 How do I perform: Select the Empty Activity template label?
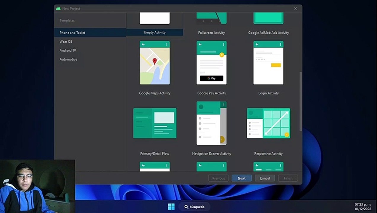[155, 33]
